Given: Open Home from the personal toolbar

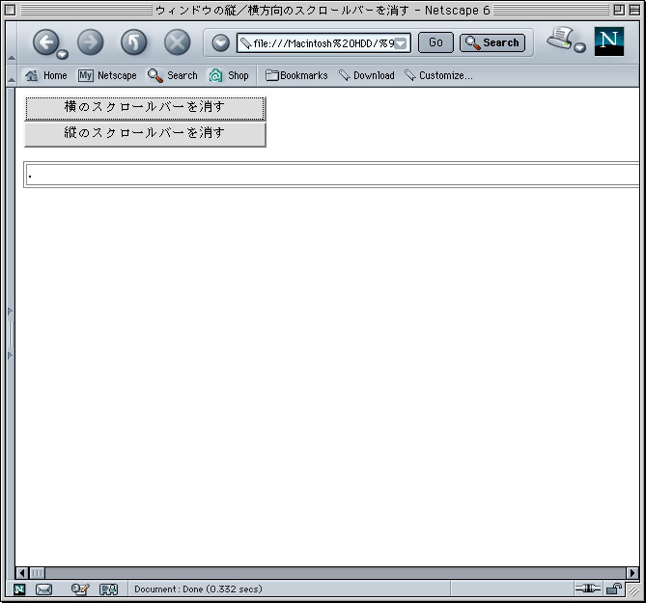Looking at the screenshot, I should pyautogui.click(x=45, y=75).
